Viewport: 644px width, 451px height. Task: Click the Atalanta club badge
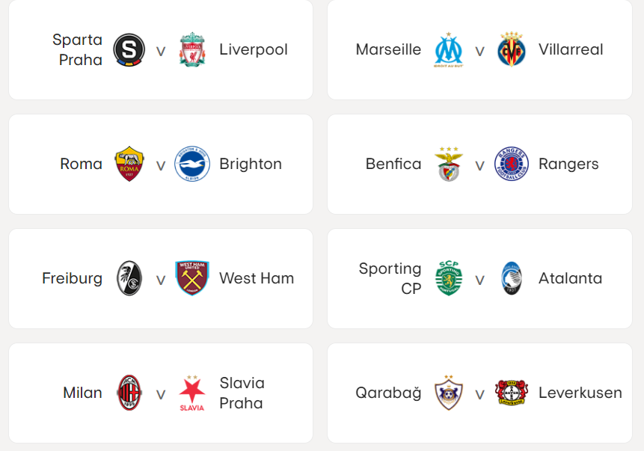click(512, 278)
